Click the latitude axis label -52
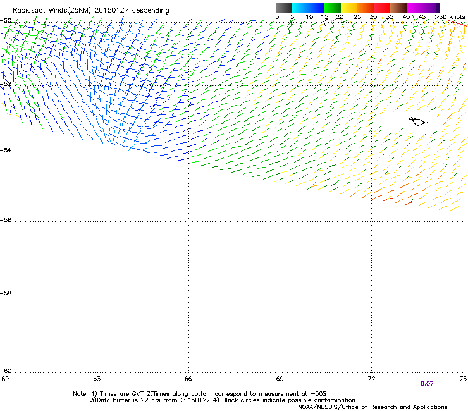468x411 pixels. [6, 84]
